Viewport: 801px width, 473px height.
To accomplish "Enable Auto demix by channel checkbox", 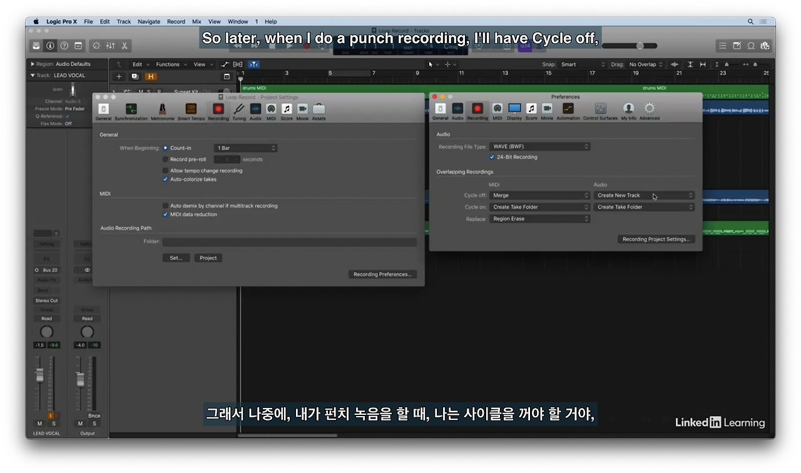I will coord(165,206).
